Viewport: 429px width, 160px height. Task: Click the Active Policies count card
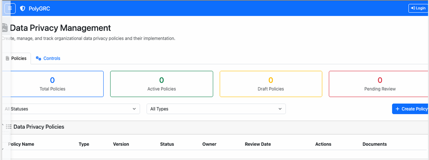click(161, 84)
